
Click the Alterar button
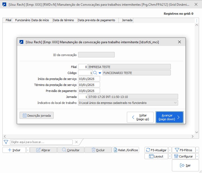click(x=43, y=150)
